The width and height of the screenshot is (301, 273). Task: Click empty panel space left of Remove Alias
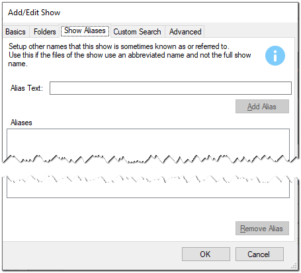[119, 229]
